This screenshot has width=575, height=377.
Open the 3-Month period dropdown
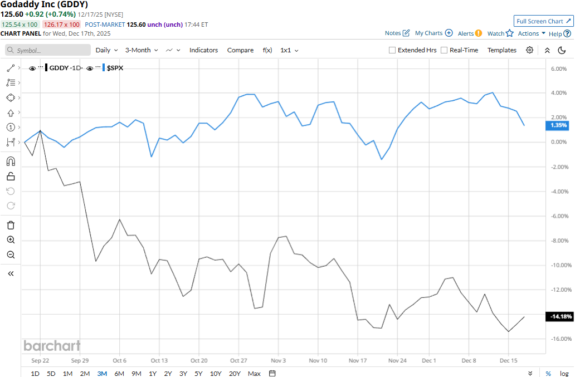[142, 50]
